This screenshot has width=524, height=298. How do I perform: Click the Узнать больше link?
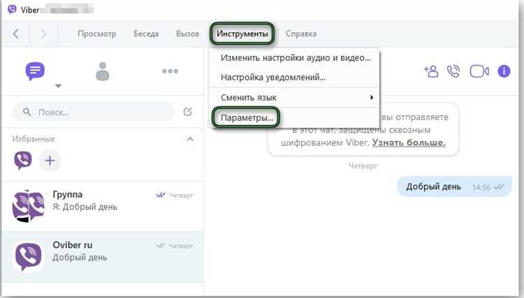(x=409, y=143)
